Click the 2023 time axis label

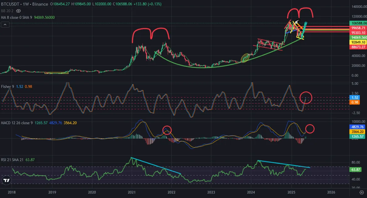point(211,192)
